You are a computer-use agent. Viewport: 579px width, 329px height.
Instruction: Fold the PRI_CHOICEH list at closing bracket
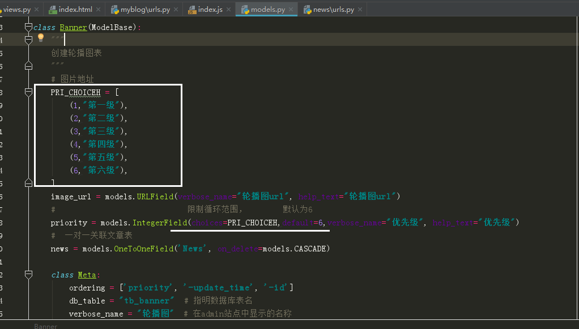pos(28,183)
